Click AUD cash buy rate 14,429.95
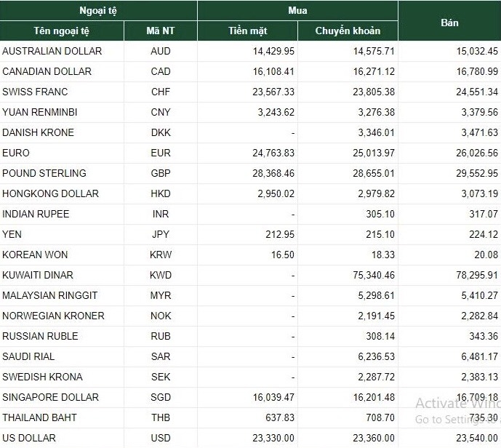Screen dimensions: 501x448 [x=273, y=51]
